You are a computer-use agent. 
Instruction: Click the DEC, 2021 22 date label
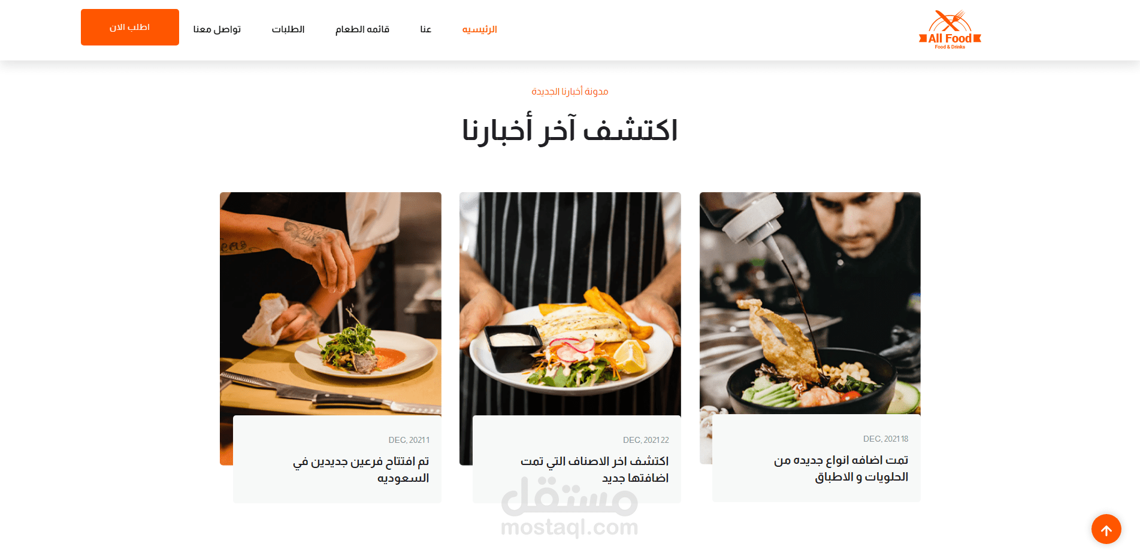tap(646, 440)
